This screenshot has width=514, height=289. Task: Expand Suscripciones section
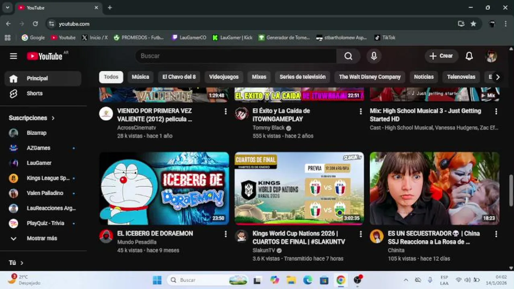[32, 118]
